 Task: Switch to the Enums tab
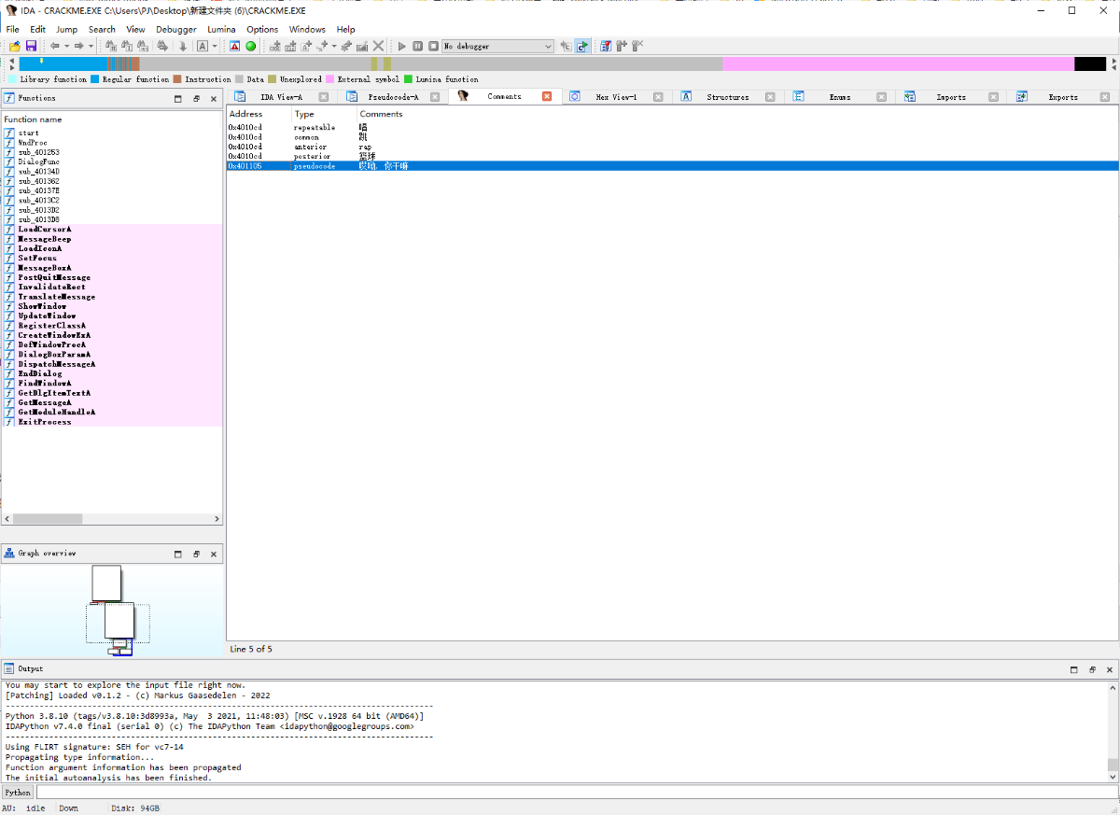(840, 97)
